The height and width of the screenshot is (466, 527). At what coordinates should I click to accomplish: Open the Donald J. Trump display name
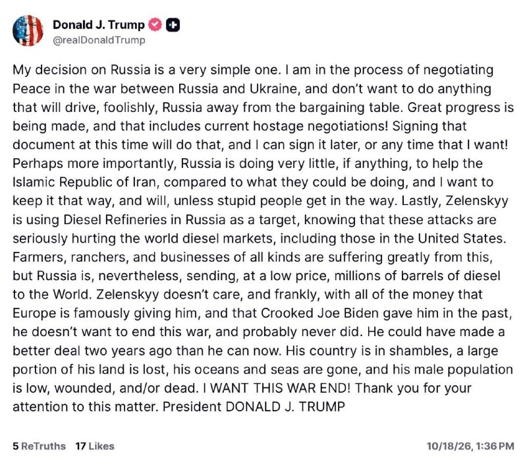(x=98, y=24)
